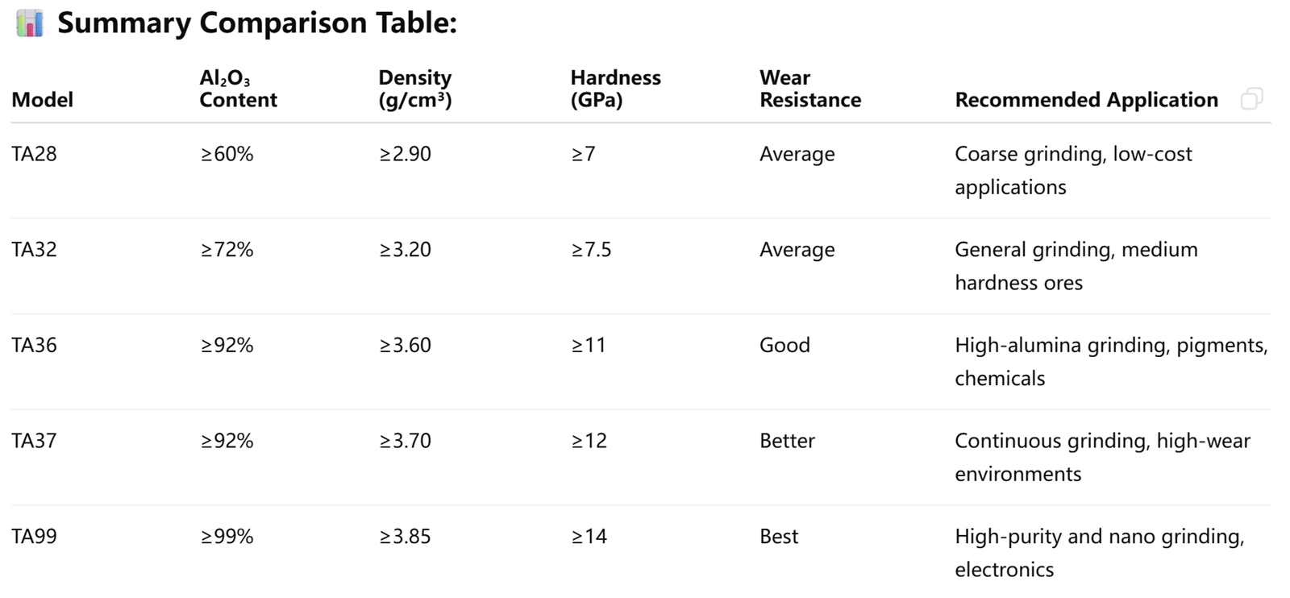
Task: Select the Model column header
Action: coord(42,100)
